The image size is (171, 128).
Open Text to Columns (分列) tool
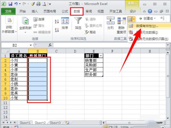[110, 23]
